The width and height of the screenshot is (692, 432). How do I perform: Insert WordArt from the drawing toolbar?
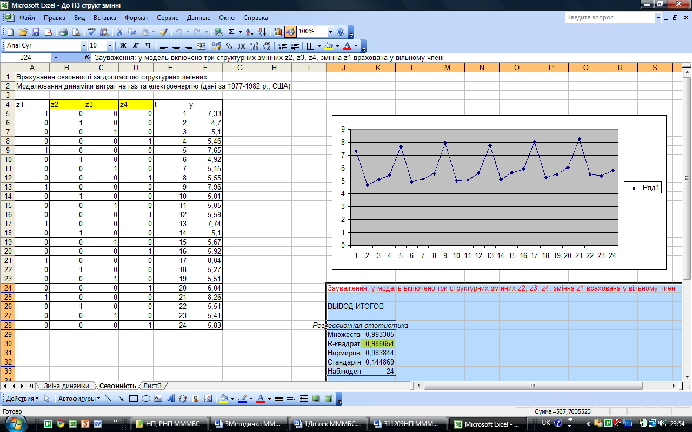(171, 399)
